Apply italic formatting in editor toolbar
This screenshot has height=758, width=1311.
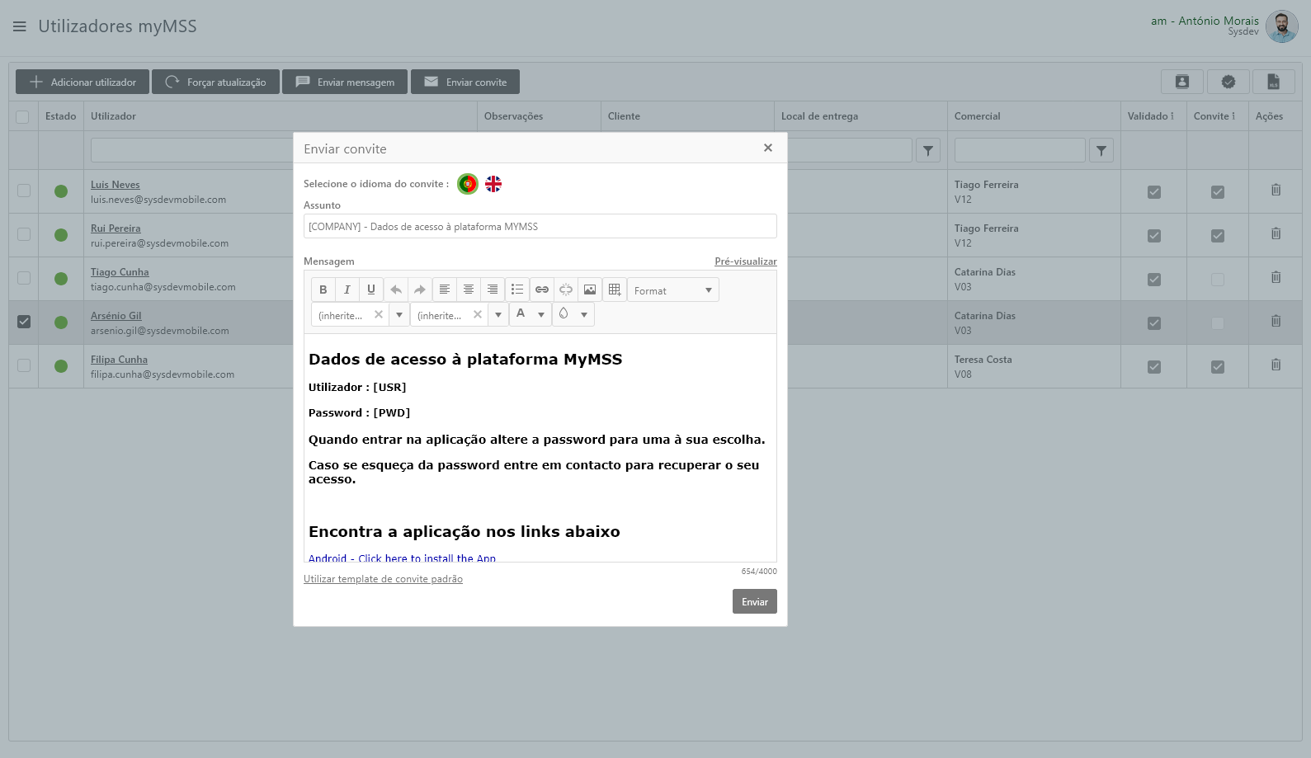347,290
